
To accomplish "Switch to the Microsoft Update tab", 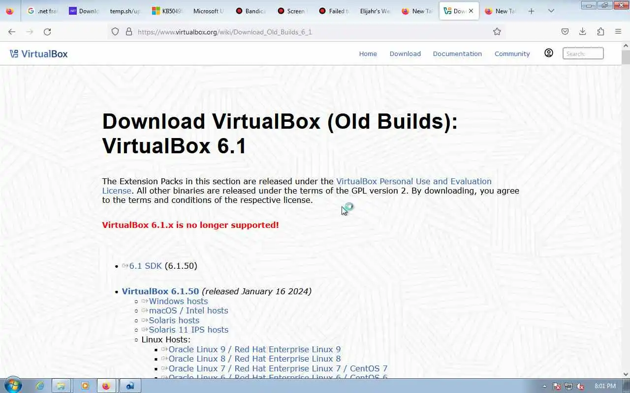I will coord(208,11).
